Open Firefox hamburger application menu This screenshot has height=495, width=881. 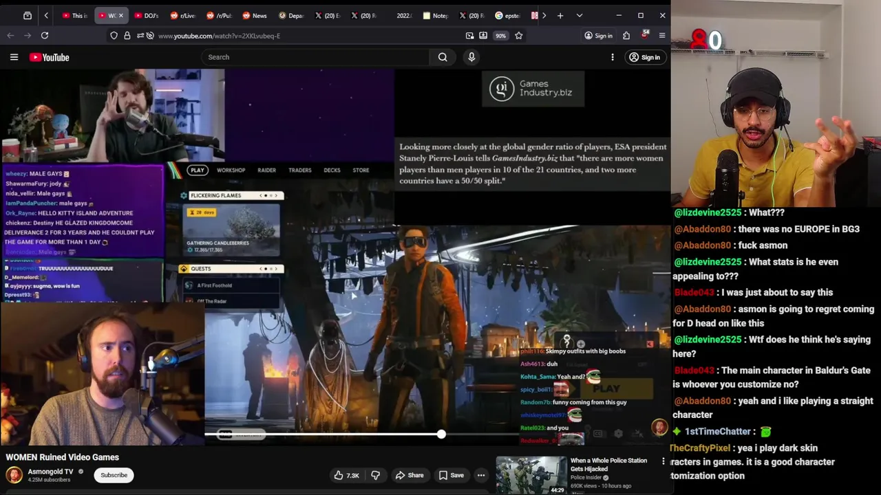coord(662,36)
